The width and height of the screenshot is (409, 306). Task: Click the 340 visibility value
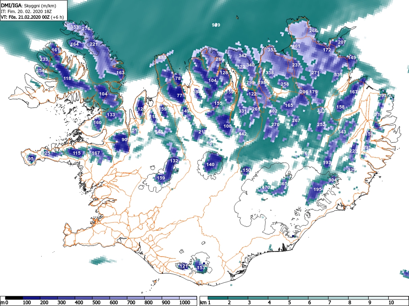pyautogui.click(x=250, y=65)
